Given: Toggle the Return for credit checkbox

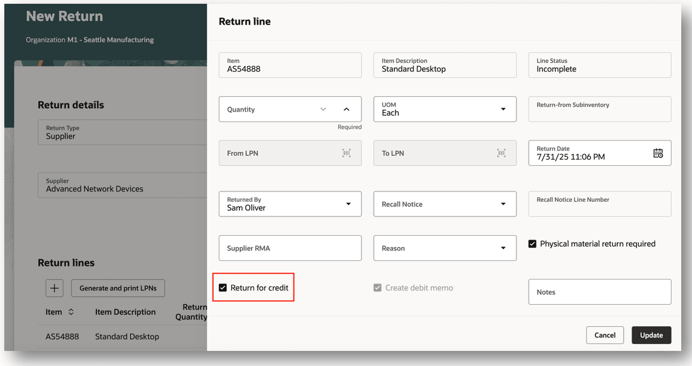Looking at the screenshot, I should pyautogui.click(x=223, y=288).
